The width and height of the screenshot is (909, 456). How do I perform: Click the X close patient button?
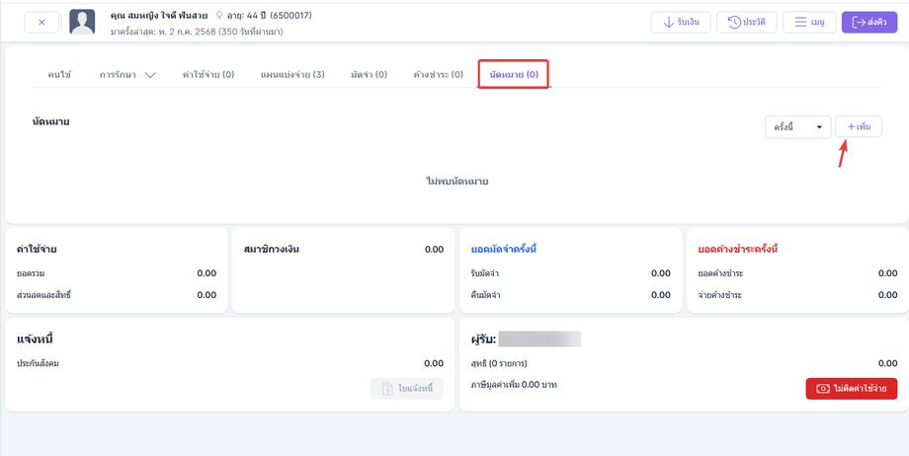(41, 23)
